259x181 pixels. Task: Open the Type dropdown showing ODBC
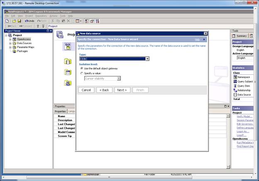(147, 59)
